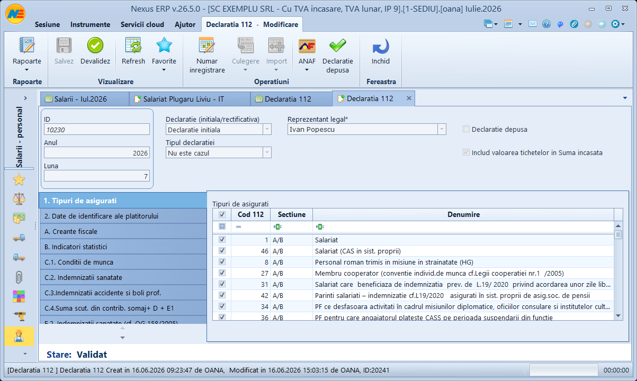
Task: Open the settings gear icon
Action: (615, 24)
